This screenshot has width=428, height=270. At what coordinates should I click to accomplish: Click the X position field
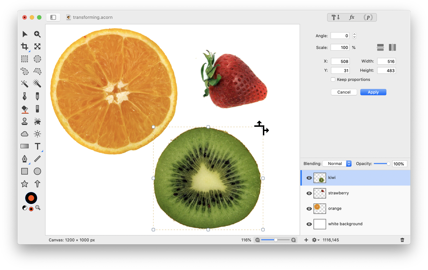340,61
